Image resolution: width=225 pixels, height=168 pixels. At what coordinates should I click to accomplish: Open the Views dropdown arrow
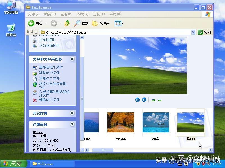click(123, 23)
